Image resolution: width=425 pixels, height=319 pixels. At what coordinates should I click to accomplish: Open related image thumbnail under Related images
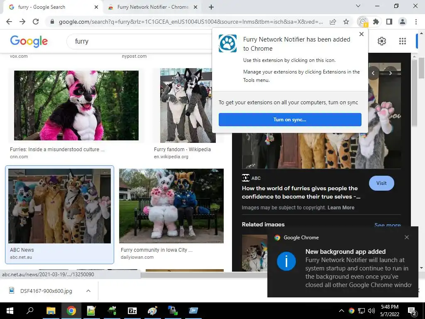tap(254, 253)
